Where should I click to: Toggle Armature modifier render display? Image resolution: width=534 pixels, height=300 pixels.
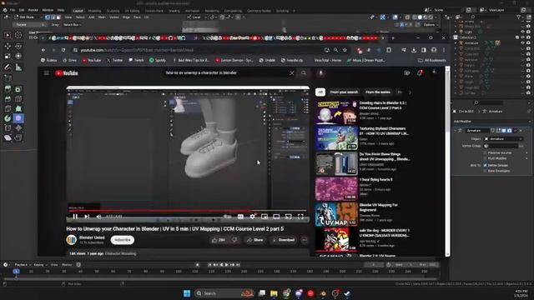509,131
